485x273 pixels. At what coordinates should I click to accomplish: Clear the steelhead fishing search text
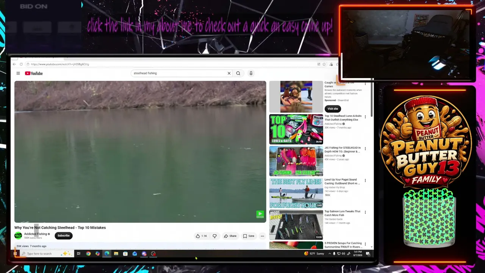[229, 73]
